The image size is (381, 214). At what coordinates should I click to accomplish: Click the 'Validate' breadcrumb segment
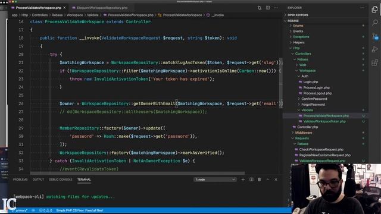pos(93,15)
